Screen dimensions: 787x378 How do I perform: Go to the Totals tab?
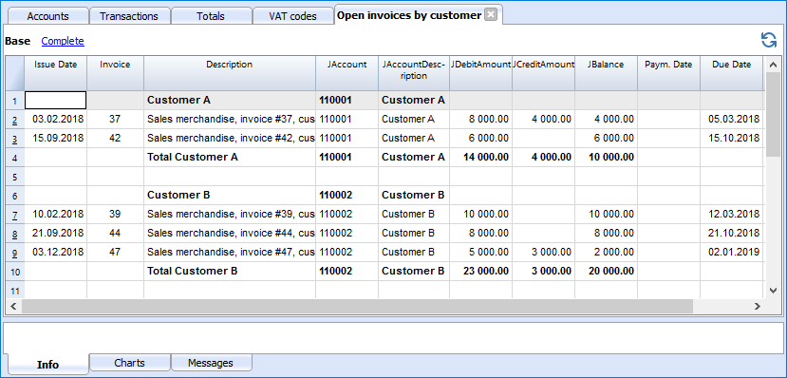[x=211, y=16]
